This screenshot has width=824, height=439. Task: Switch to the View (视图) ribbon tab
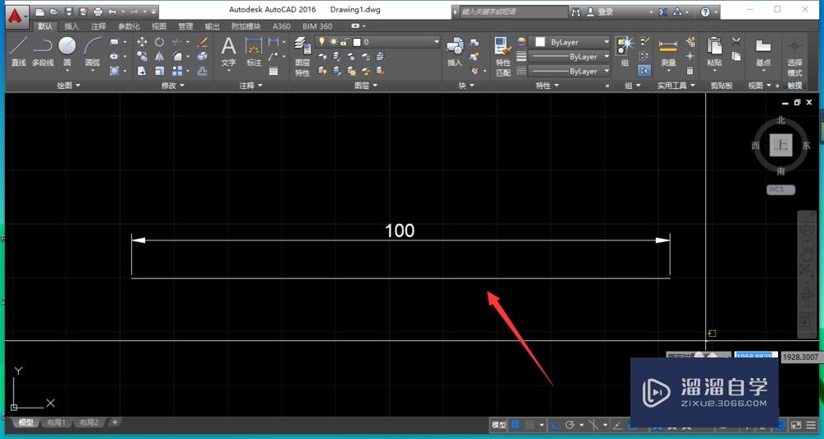pyautogui.click(x=159, y=26)
